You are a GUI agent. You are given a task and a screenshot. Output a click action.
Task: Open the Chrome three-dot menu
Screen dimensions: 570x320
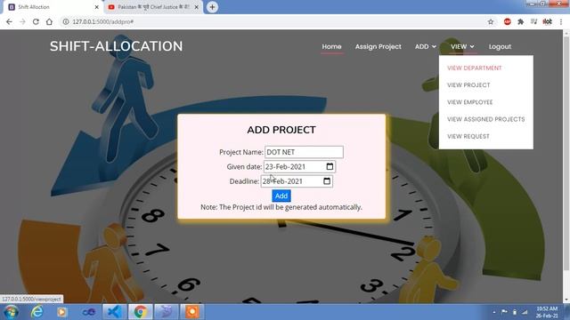(561, 21)
